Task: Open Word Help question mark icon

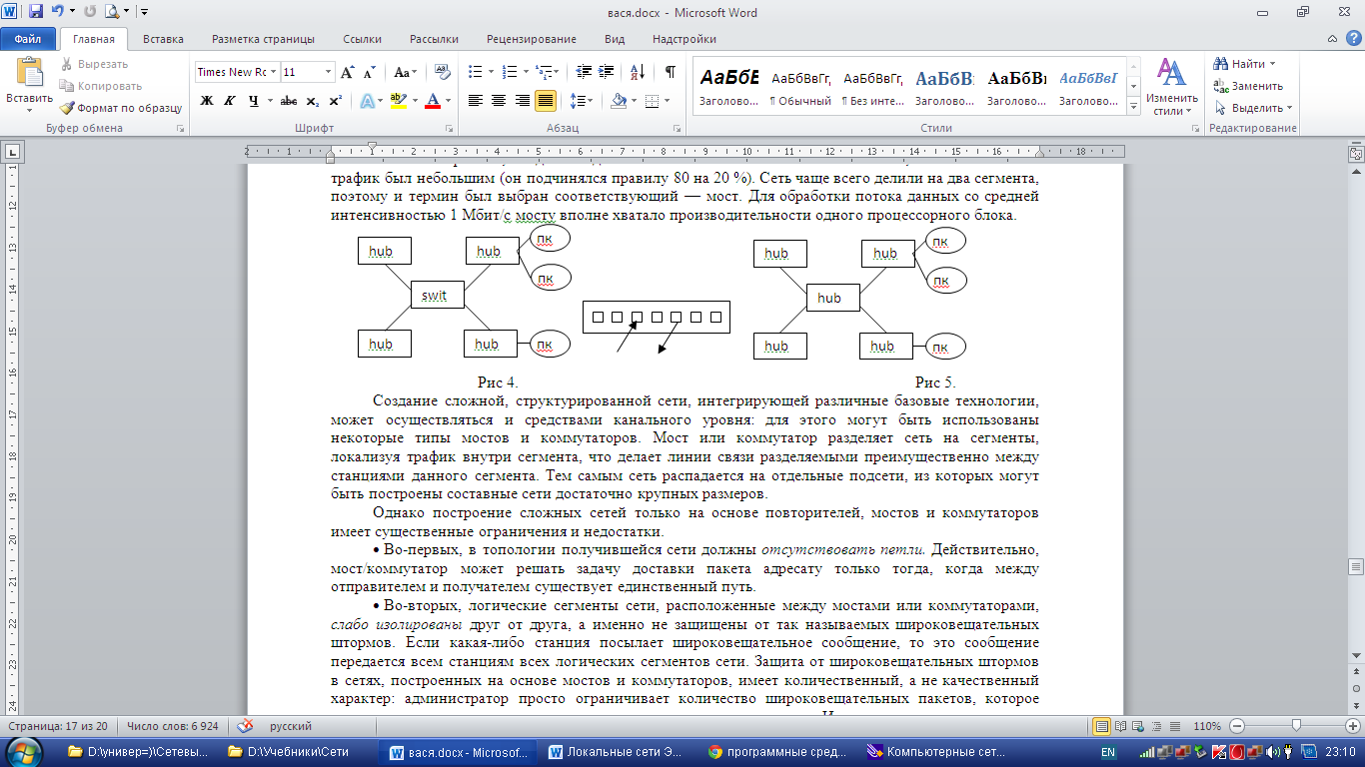Action: click(x=1354, y=39)
